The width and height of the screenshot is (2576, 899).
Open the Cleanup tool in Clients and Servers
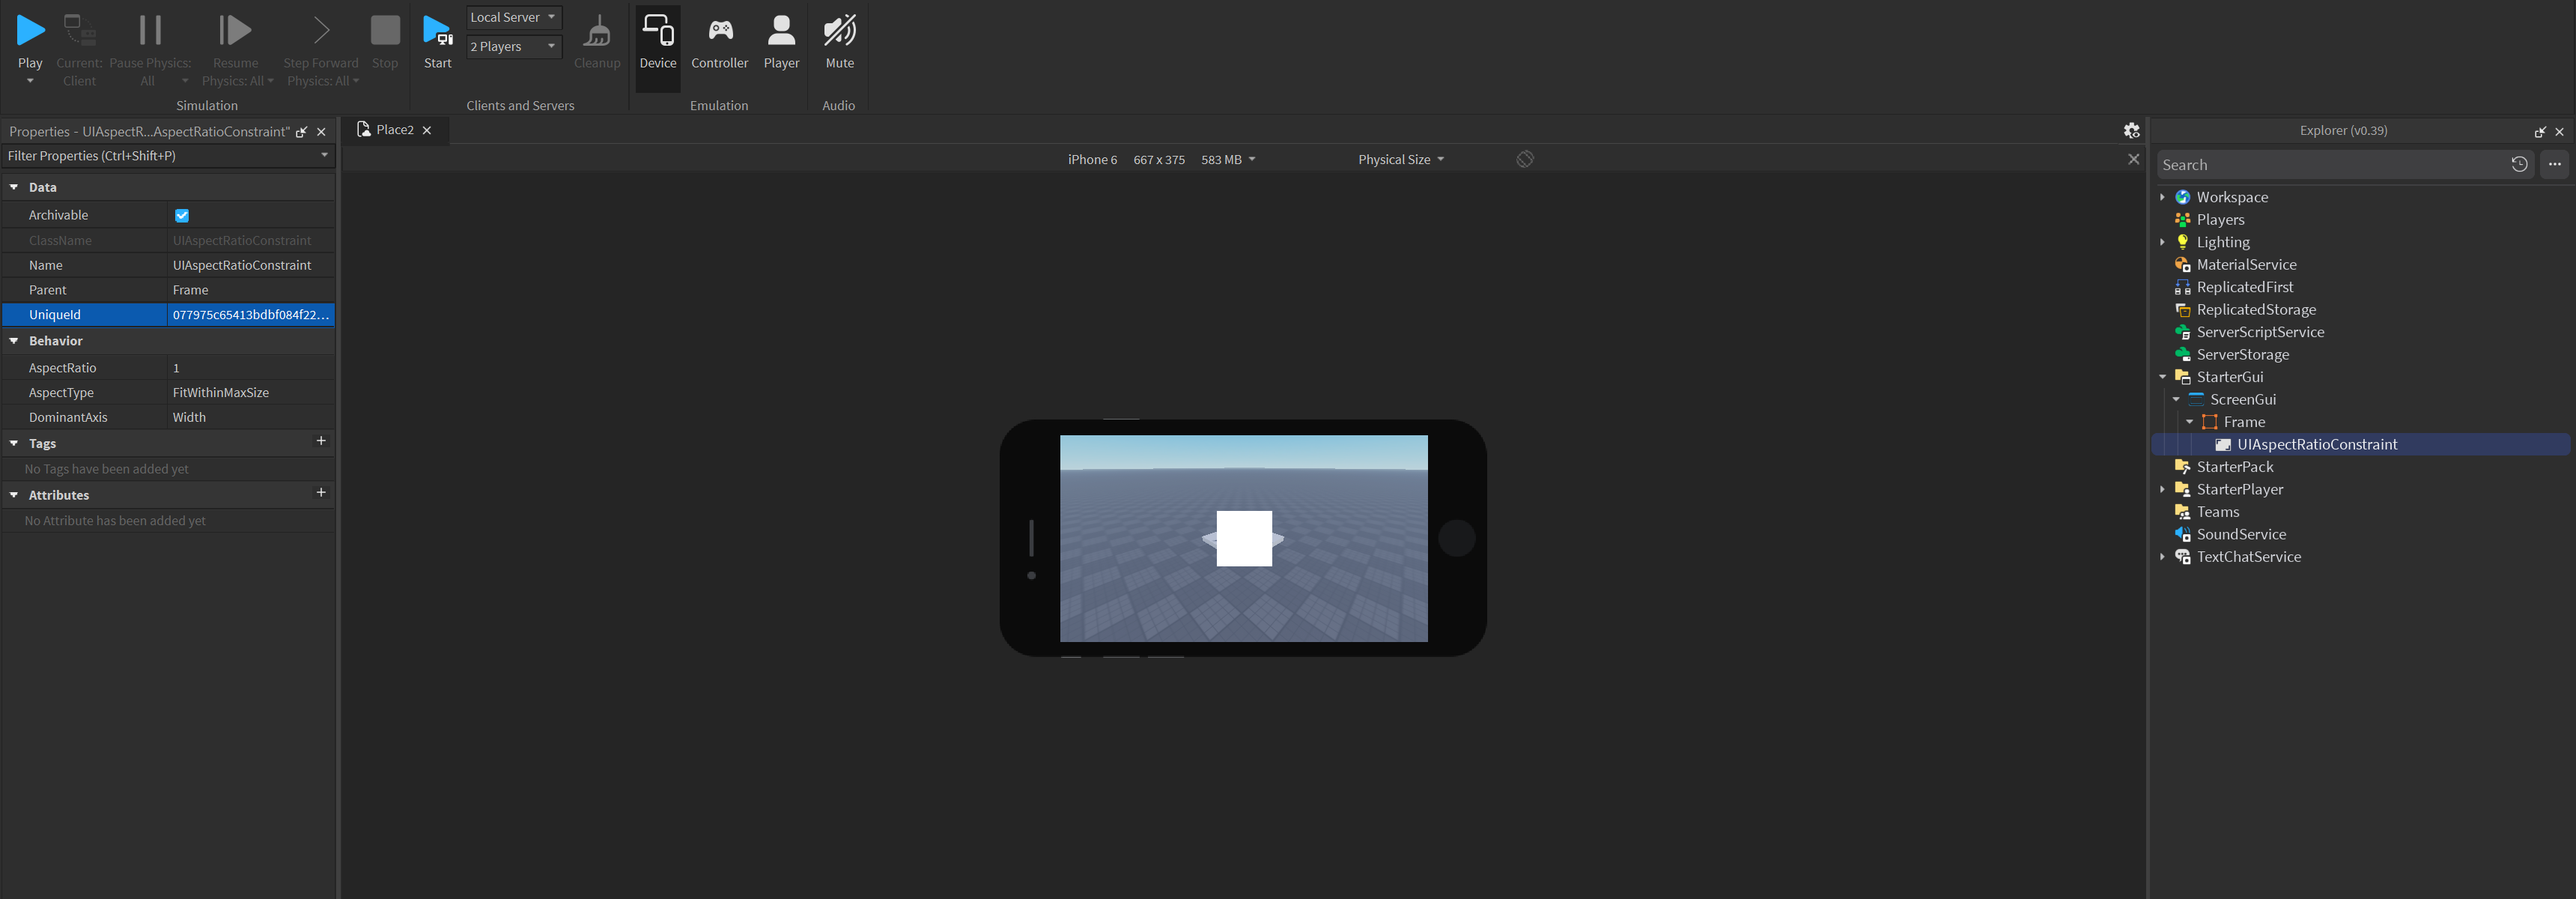point(597,35)
